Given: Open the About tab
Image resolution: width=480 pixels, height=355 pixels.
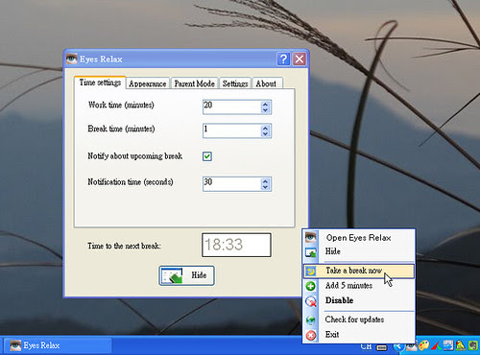Looking at the screenshot, I should (267, 83).
